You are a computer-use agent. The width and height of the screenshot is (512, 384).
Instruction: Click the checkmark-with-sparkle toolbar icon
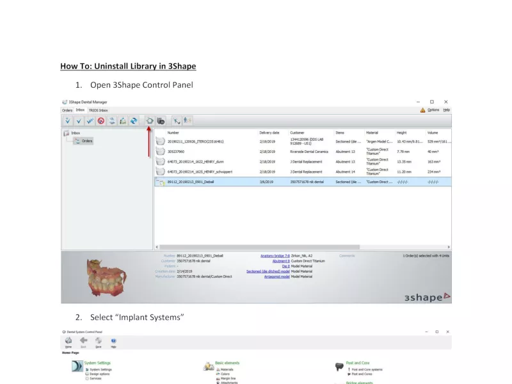[68, 121]
